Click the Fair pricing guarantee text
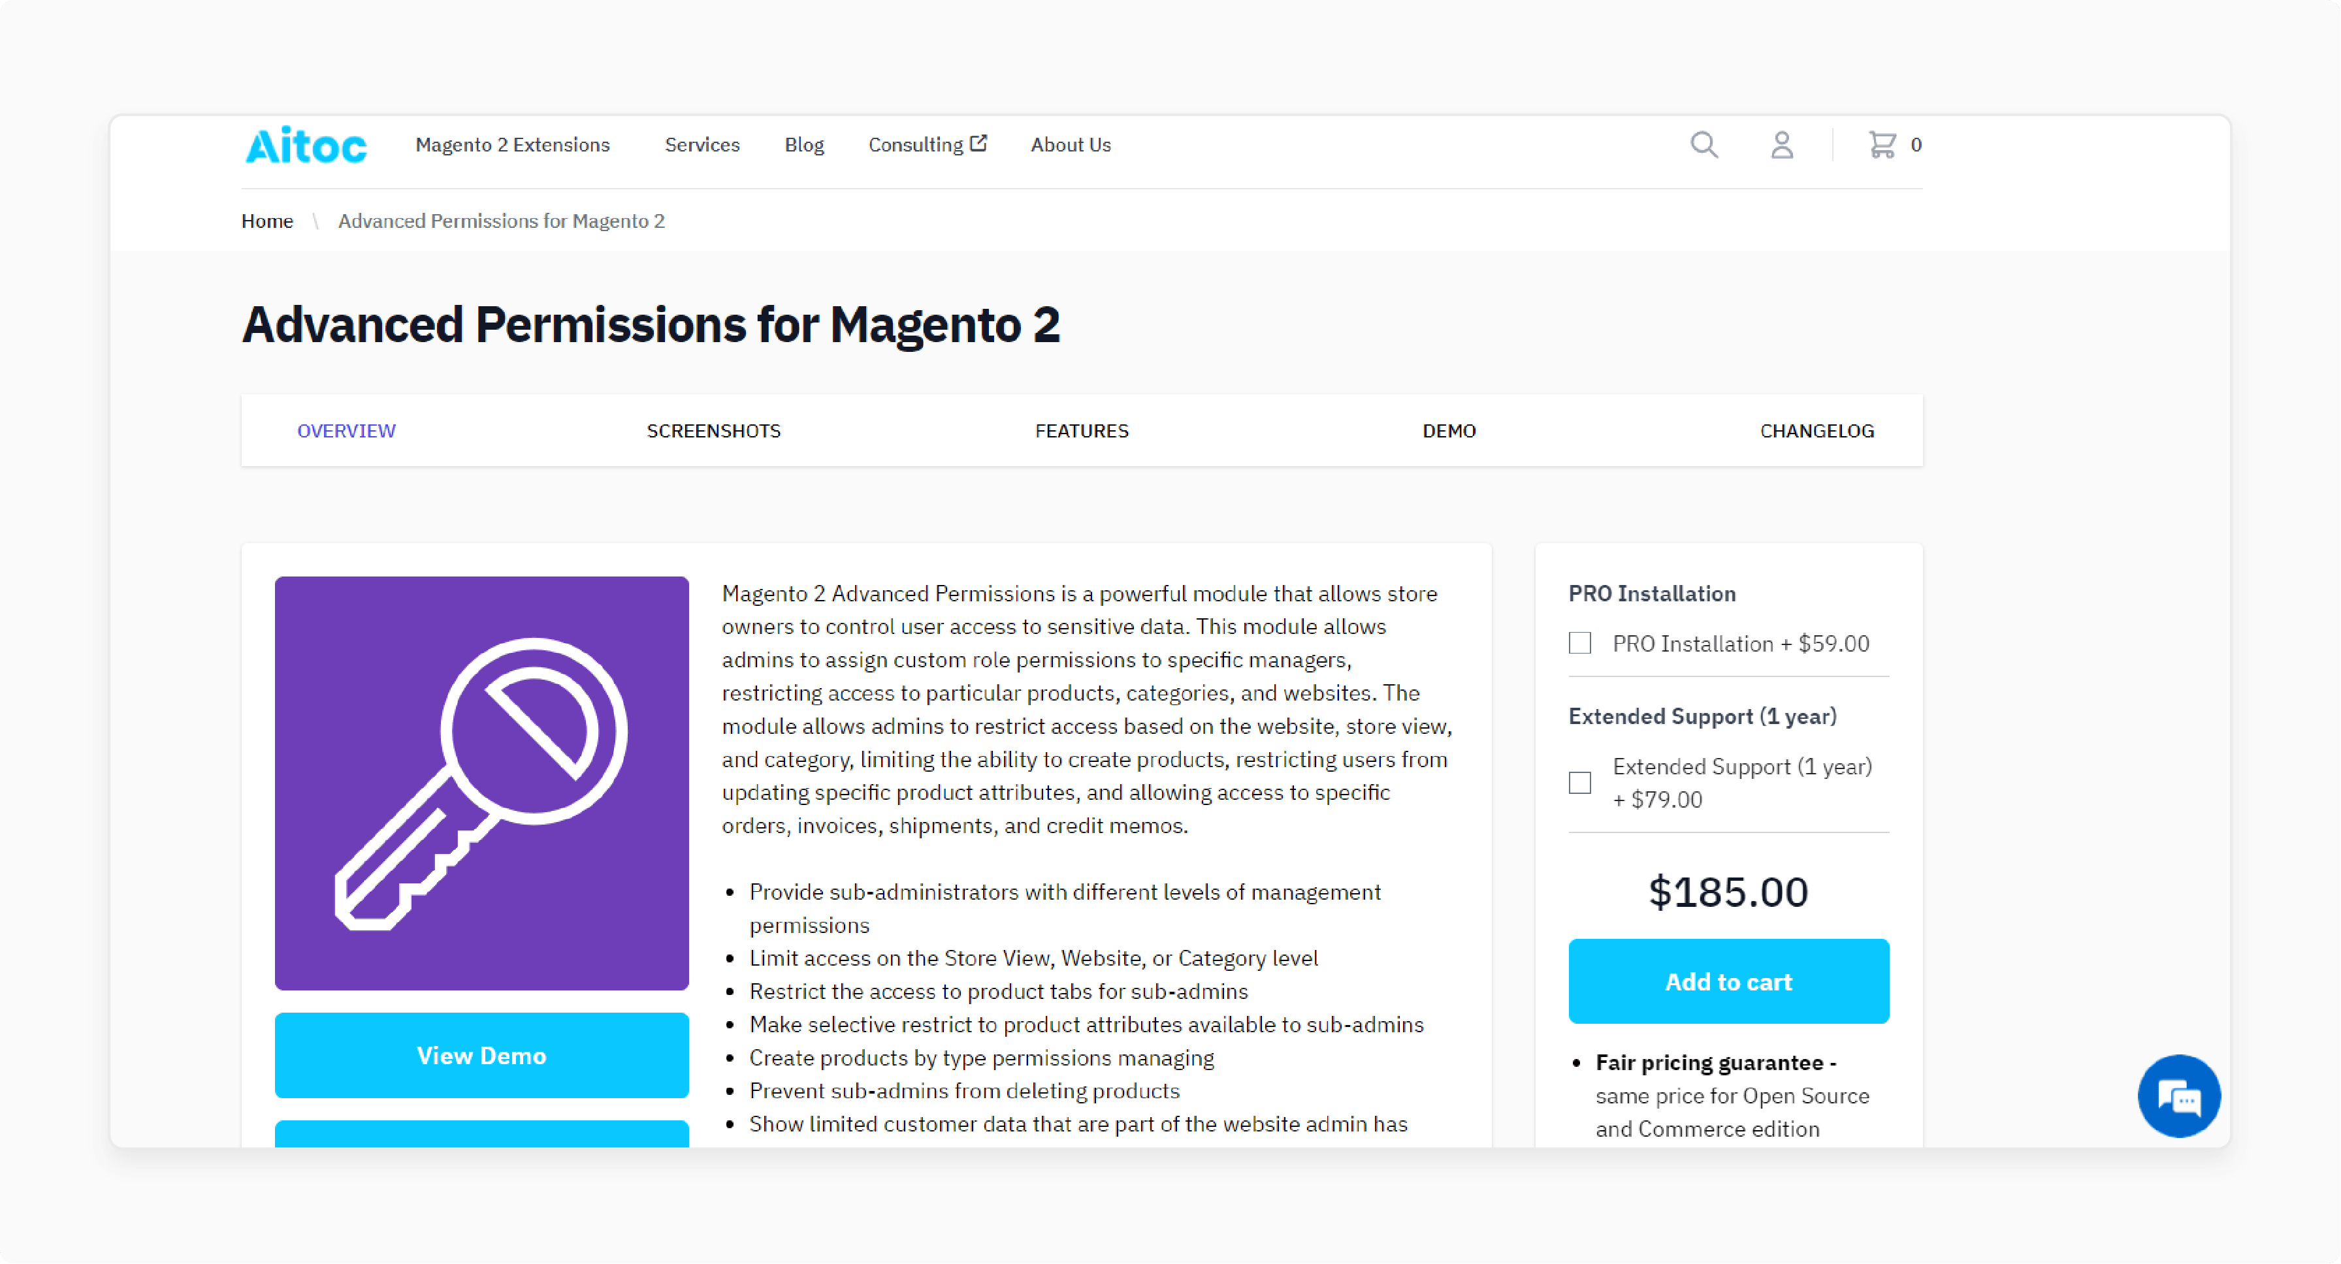 [x=1716, y=1062]
